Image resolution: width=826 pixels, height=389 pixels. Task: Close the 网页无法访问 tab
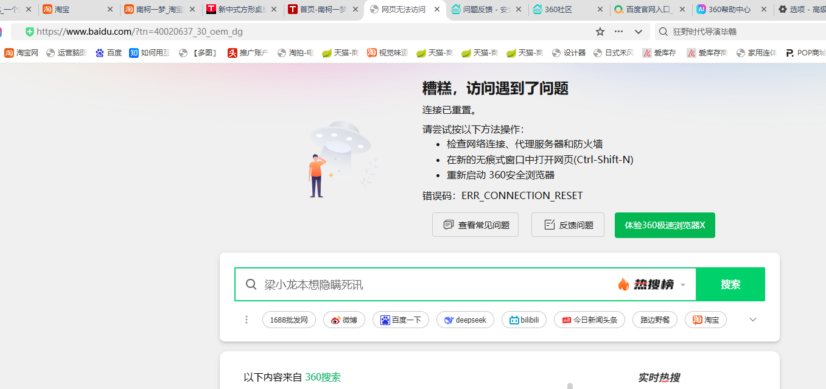[437, 9]
